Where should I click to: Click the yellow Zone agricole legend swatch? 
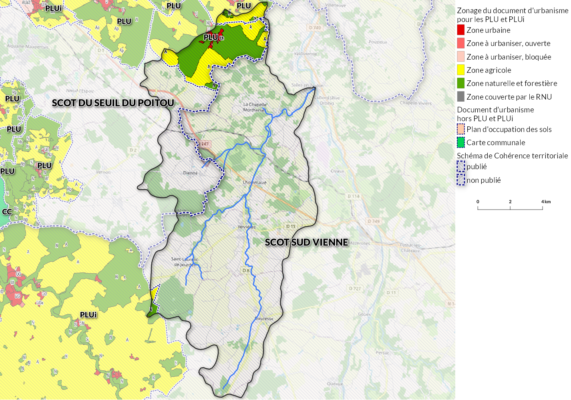[x=460, y=70]
